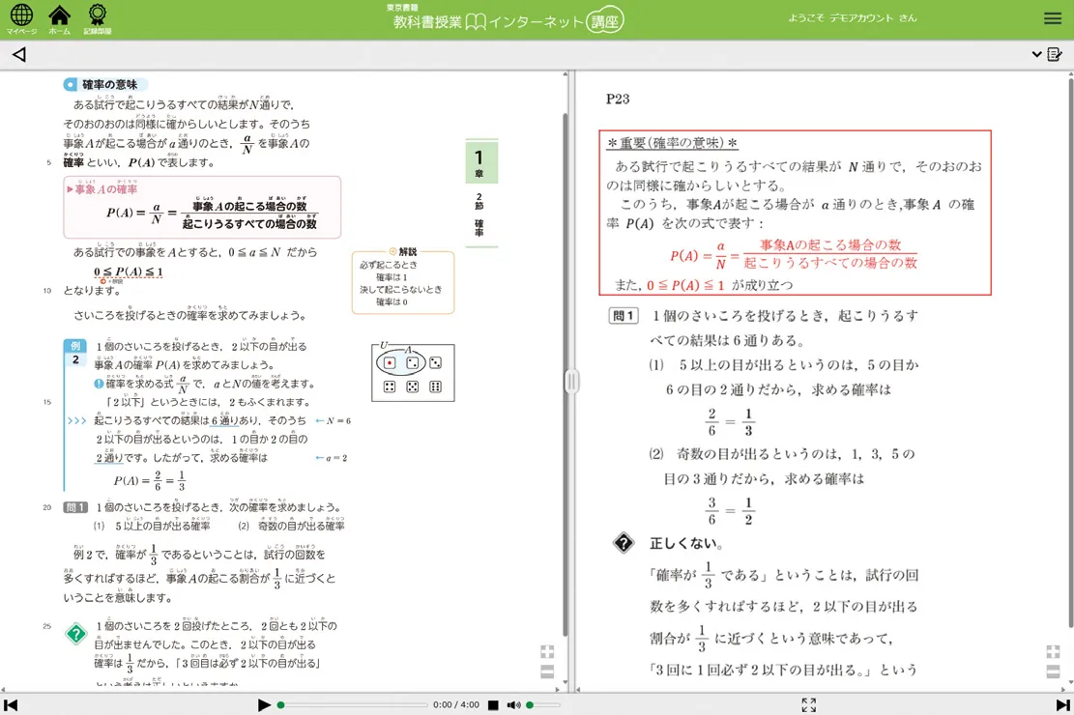Viewport: 1074px width, 715px height.
Task: Skip to next section button
Action: click(1063, 704)
